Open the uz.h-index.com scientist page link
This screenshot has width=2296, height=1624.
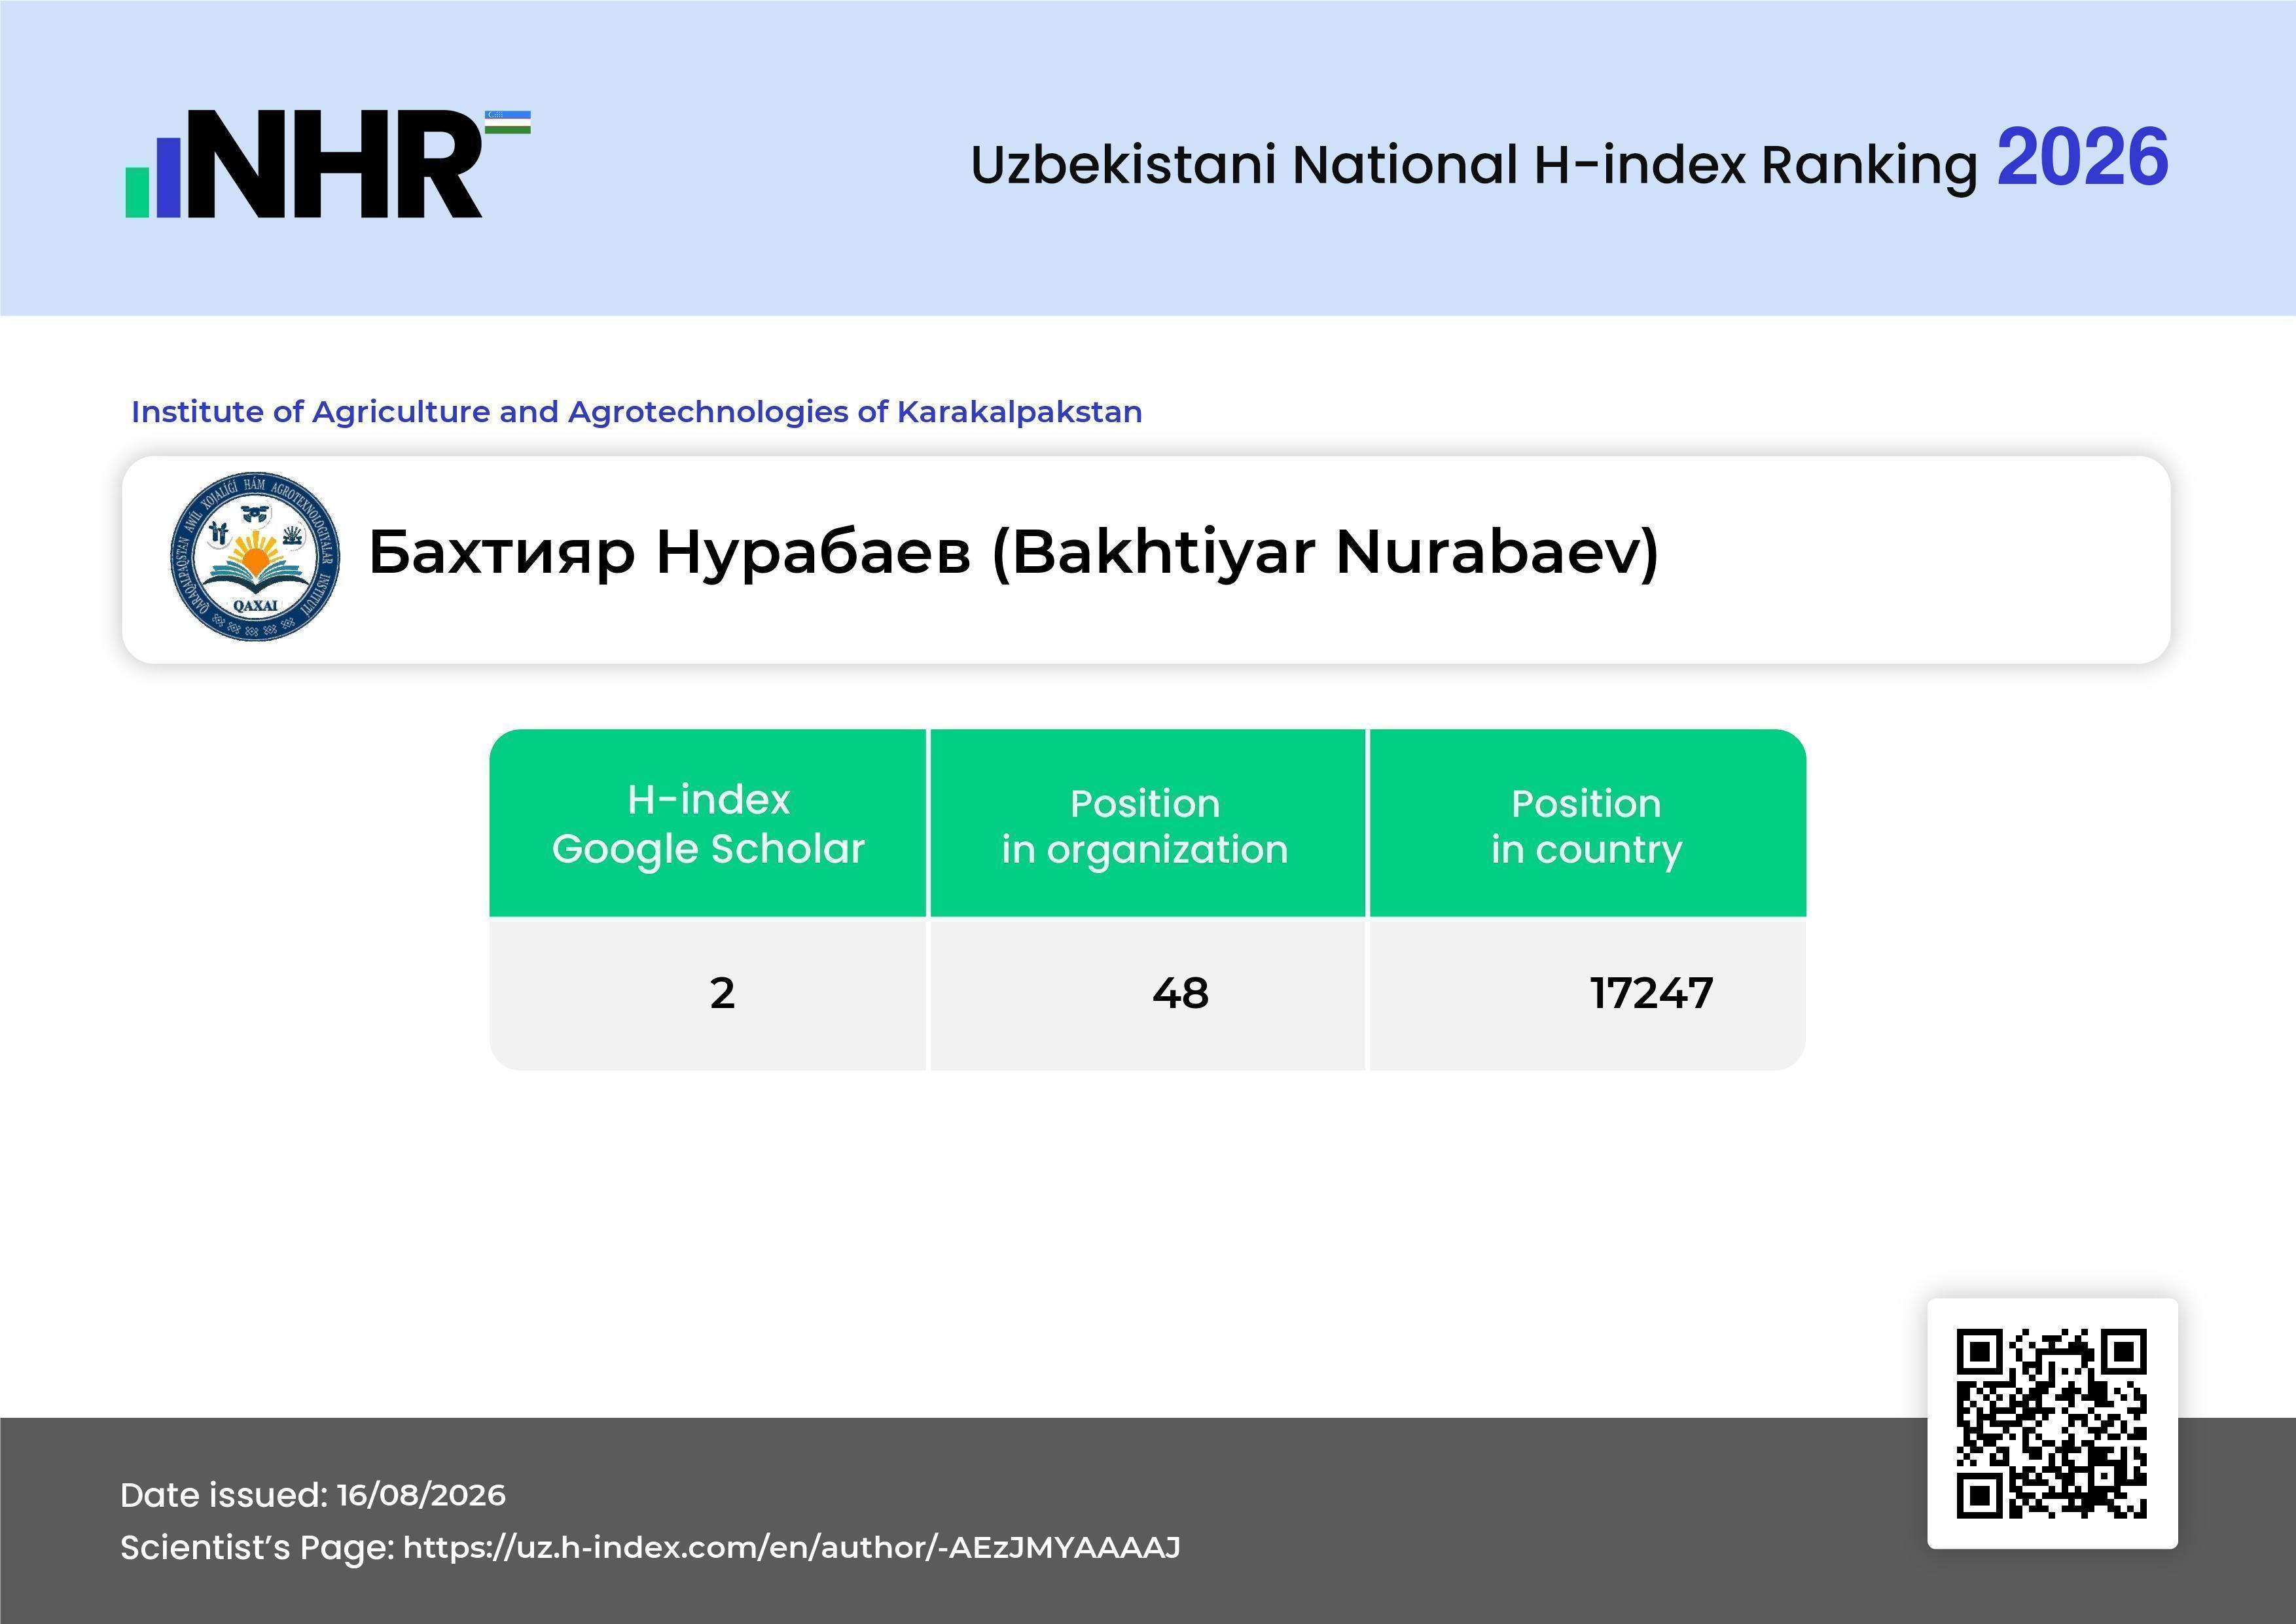click(x=791, y=1547)
